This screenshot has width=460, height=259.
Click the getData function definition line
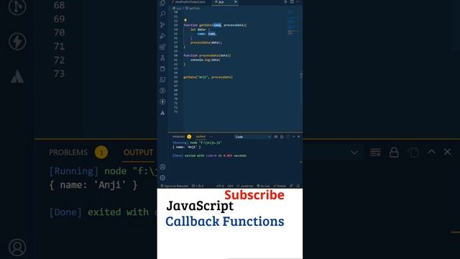(215, 25)
